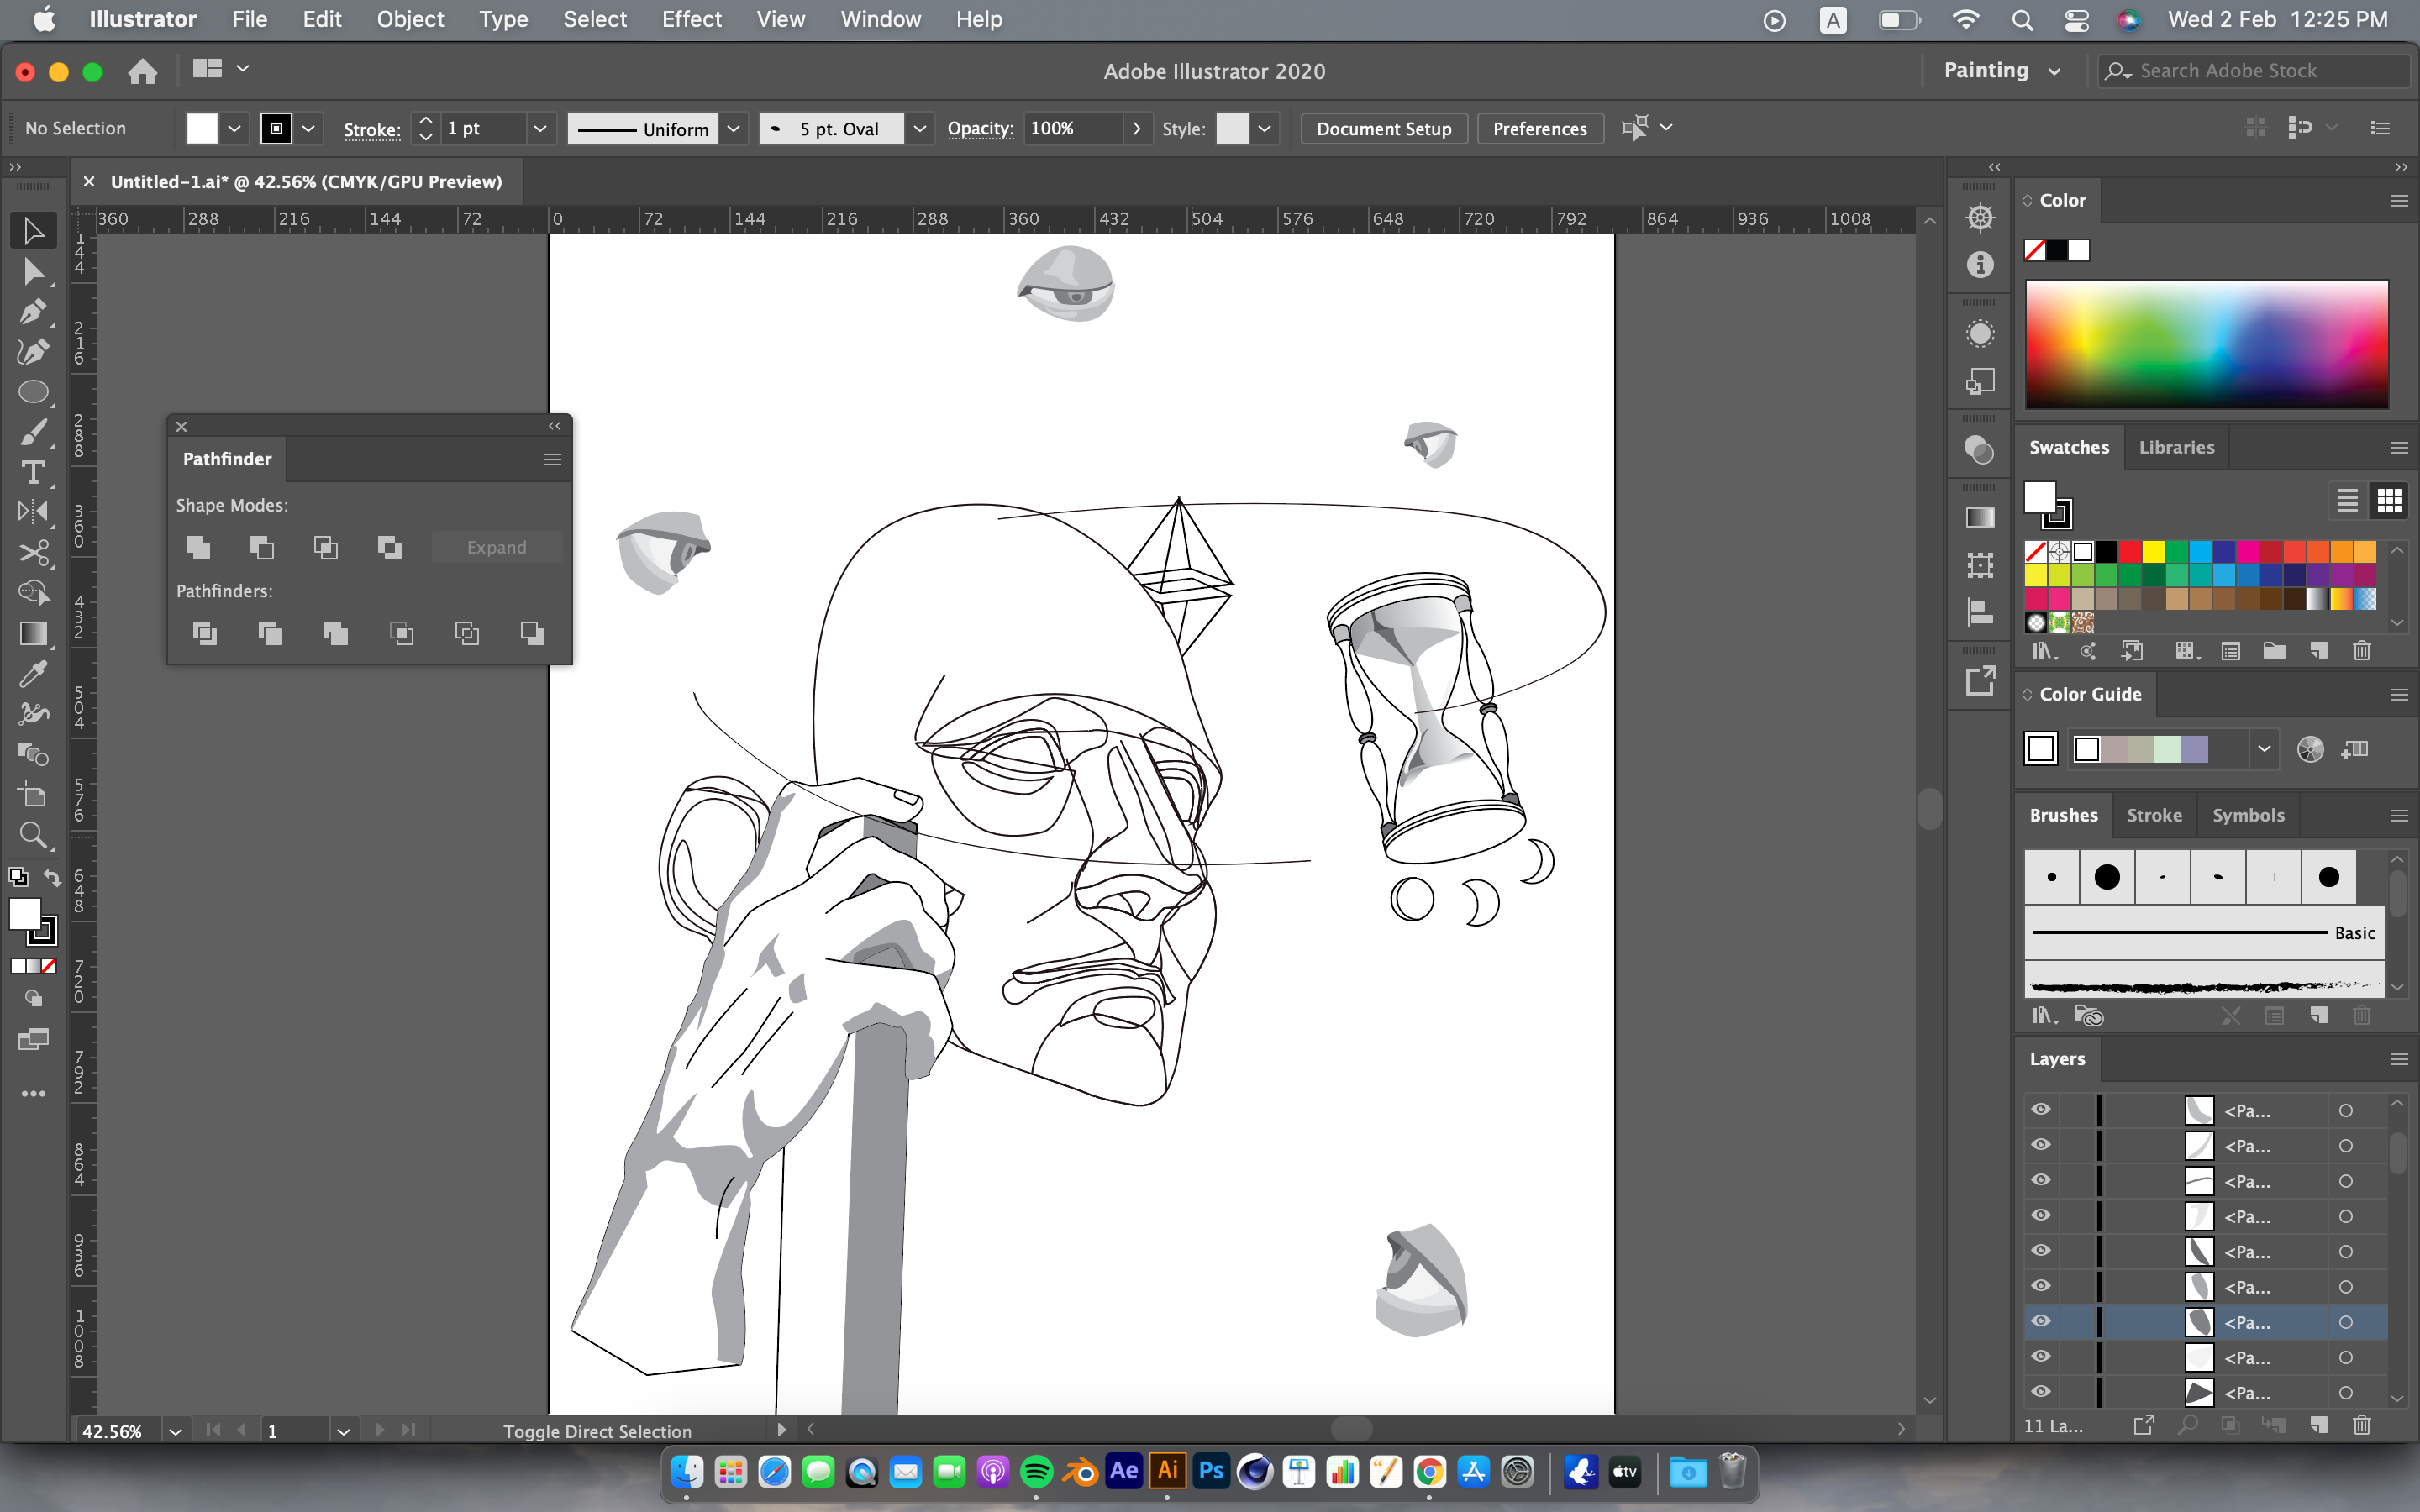Select the Paintbrush tool
This screenshot has width=2420, height=1512.
(x=32, y=433)
